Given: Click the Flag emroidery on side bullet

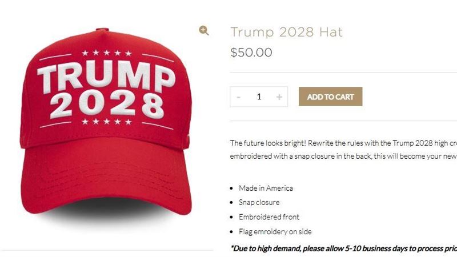Looking at the screenshot, I should [x=275, y=232].
